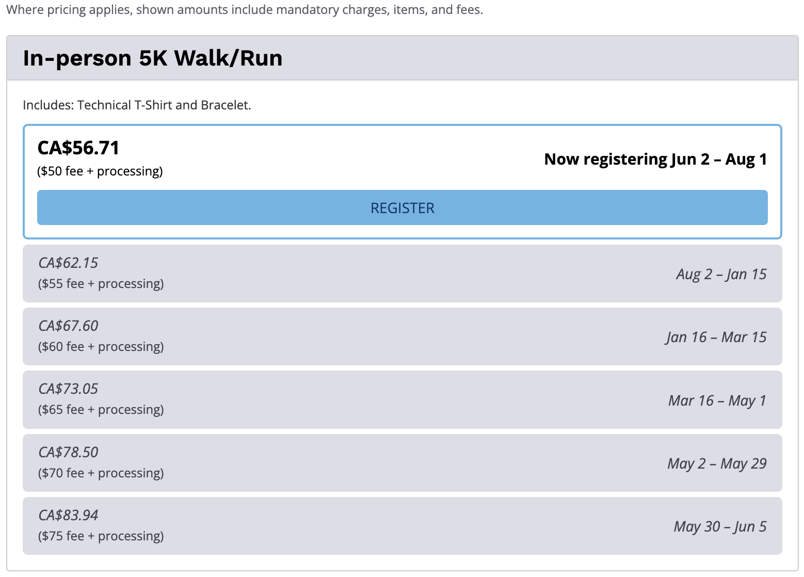
Task: Click the Aug 2 – Jan 15 date range
Action: tap(721, 274)
